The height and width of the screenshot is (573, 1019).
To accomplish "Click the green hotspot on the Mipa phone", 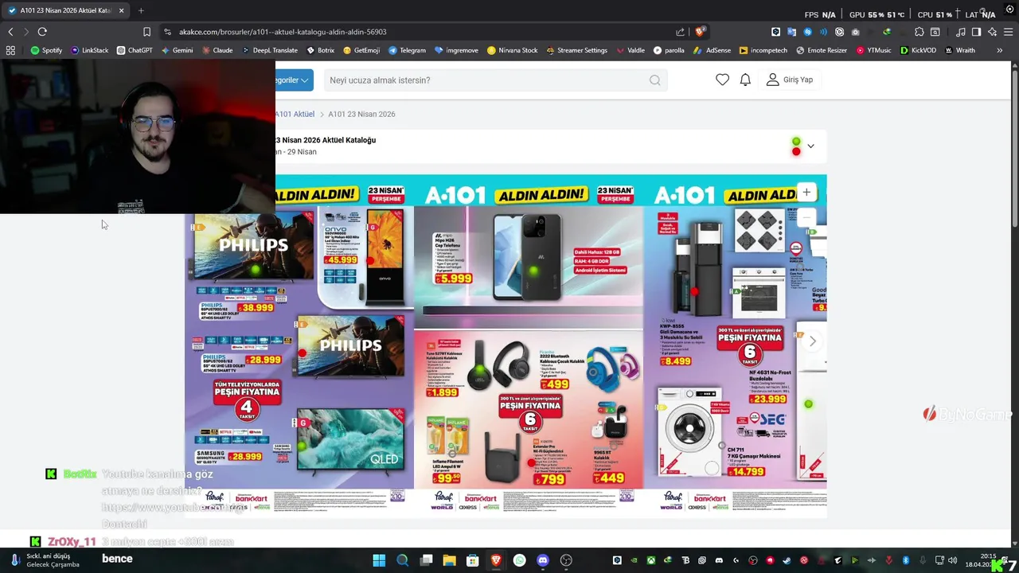I will point(534,271).
